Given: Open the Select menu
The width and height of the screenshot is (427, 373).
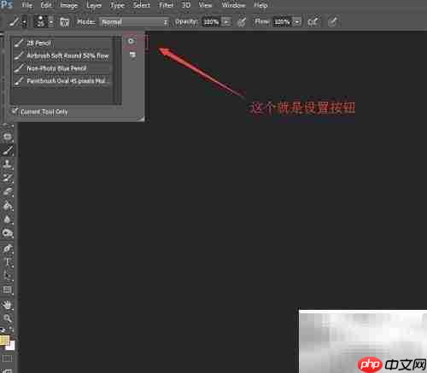Looking at the screenshot, I should (142, 5).
